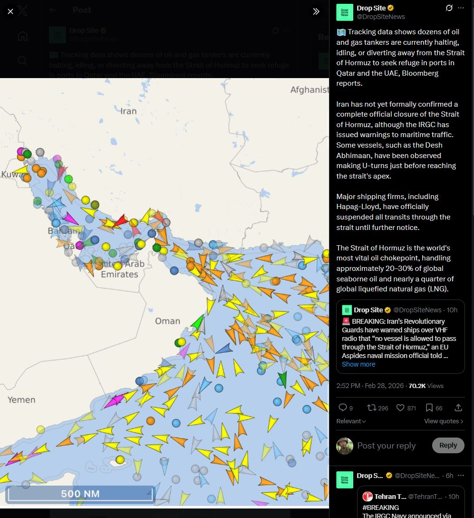This screenshot has height=518, width=474.
Task: Click the bright green vessel arrow near Oman's coast
Action: click(x=198, y=322)
